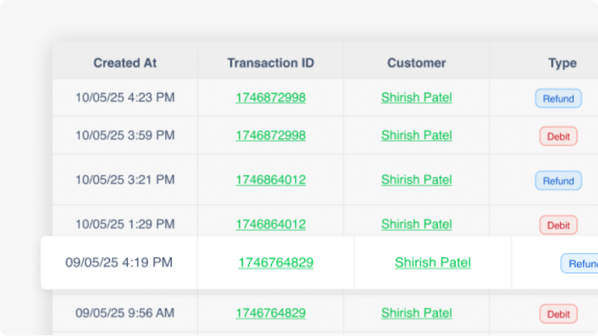Click the Created At column header
The width and height of the screenshot is (598, 336).
click(125, 63)
